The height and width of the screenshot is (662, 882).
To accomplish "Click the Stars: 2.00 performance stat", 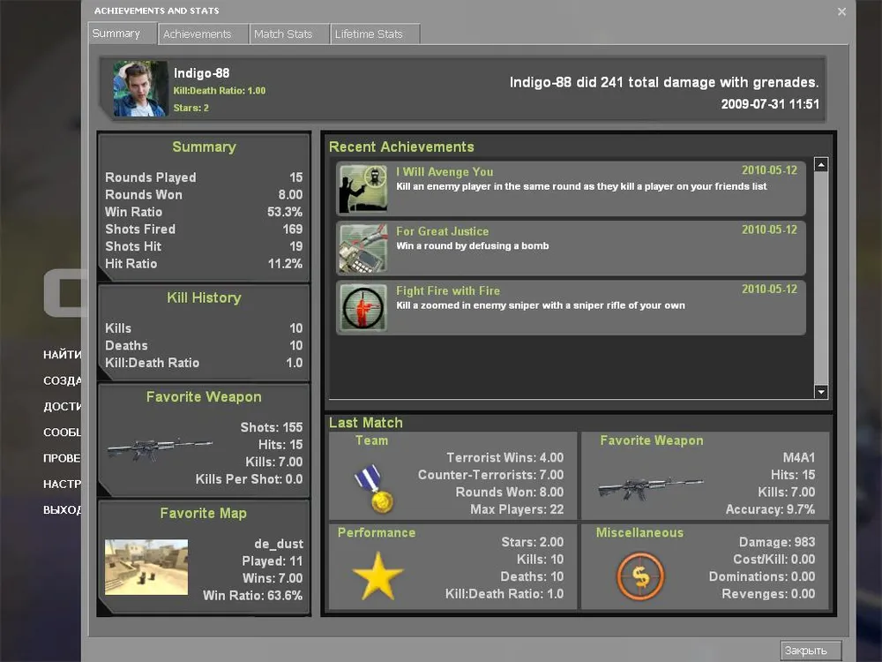I will point(532,542).
